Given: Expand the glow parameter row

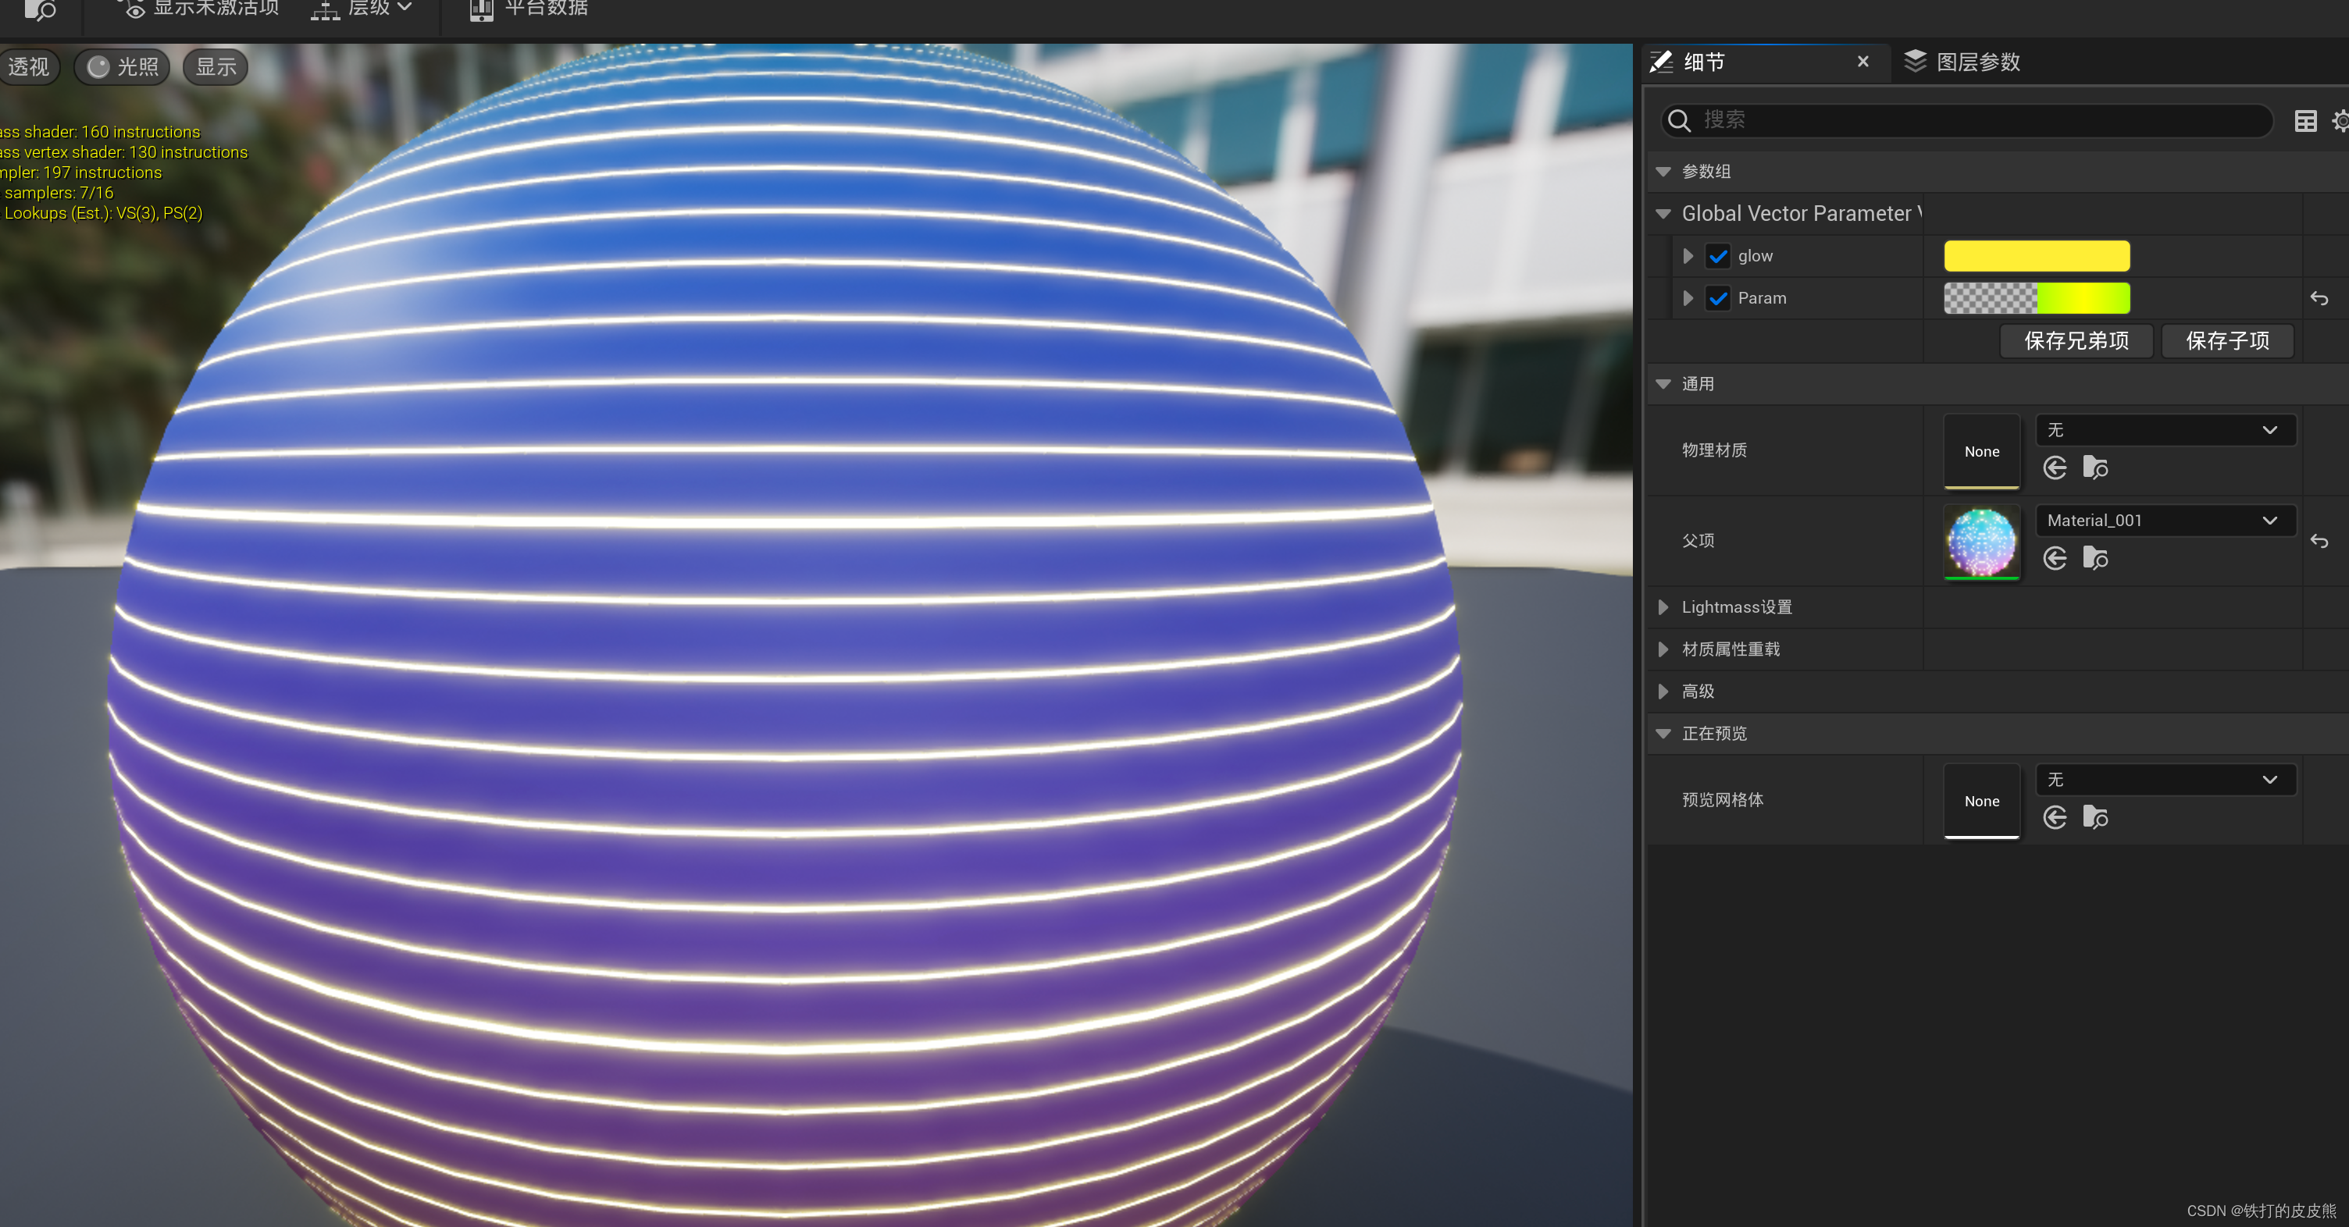Looking at the screenshot, I should click(1688, 256).
